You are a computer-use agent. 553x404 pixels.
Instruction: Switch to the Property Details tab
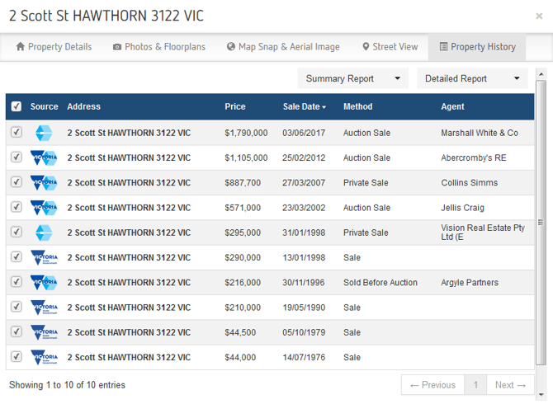[54, 47]
